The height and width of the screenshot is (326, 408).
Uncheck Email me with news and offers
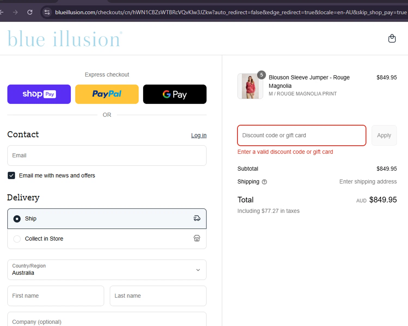pyautogui.click(x=11, y=175)
